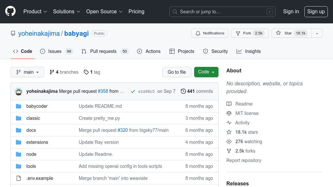Click the Go to file button

[x=177, y=72]
